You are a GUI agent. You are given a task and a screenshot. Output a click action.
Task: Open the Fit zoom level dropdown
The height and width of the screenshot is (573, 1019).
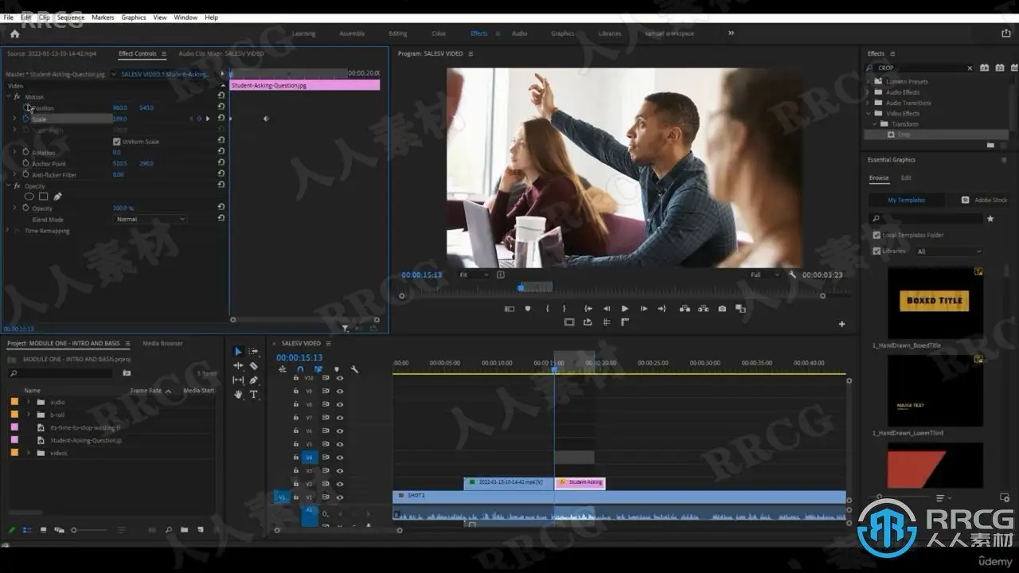(474, 275)
